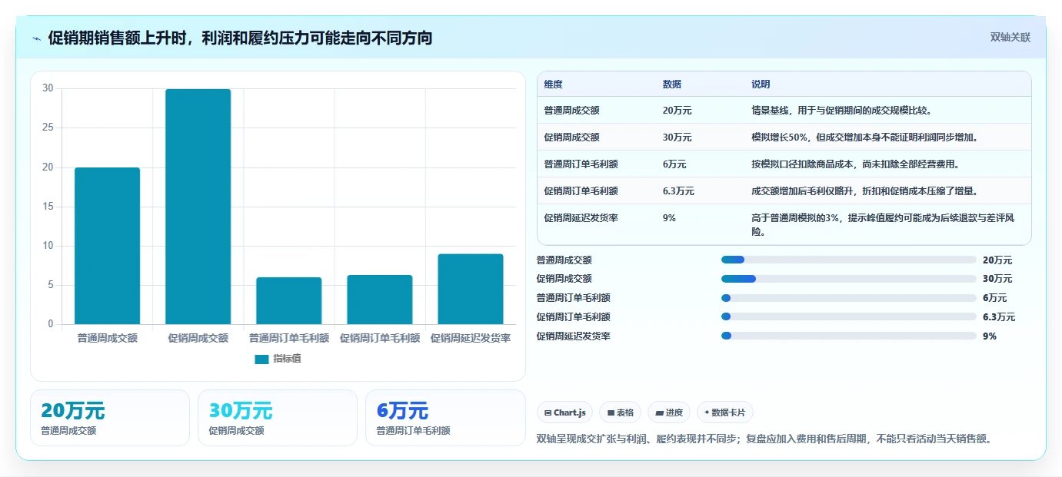The height and width of the screenshot is (477, 1062).
Task: Click the 普通周成交额 bar in chart
Action: (107, 246)
